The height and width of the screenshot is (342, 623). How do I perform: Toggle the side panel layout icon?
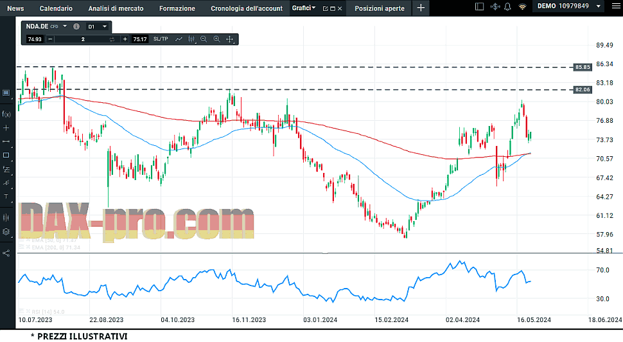tap(480, 7)
